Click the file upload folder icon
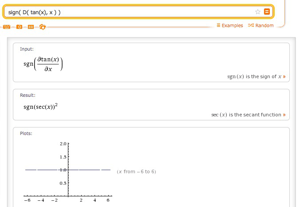 pyautogui.click(x=42, y=27)
